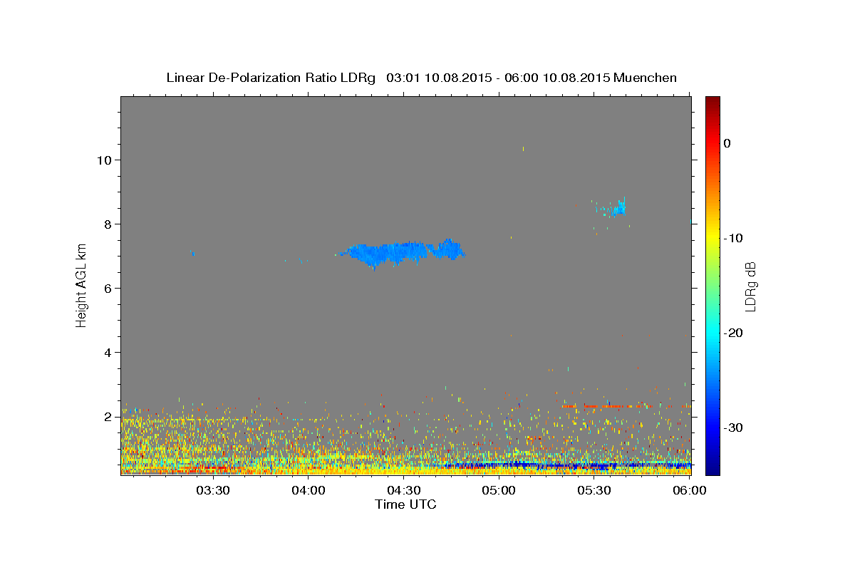This screenshot has width=855, height=570.
Task: Click the colorbar tick label -10
Action: tap(734, 238)
